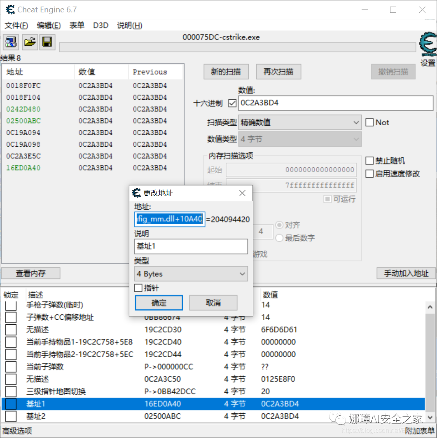Open 高级选项 in status bar
Viewport: 437px width, 438px height.
(x=17, y=431)
